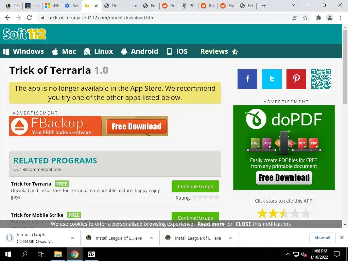Share on Twitter
This screenshot has height=261, width=348.
[272, 79]
